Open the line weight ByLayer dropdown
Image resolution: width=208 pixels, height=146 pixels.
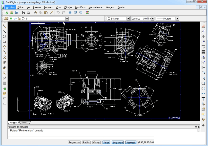[177, 19]
